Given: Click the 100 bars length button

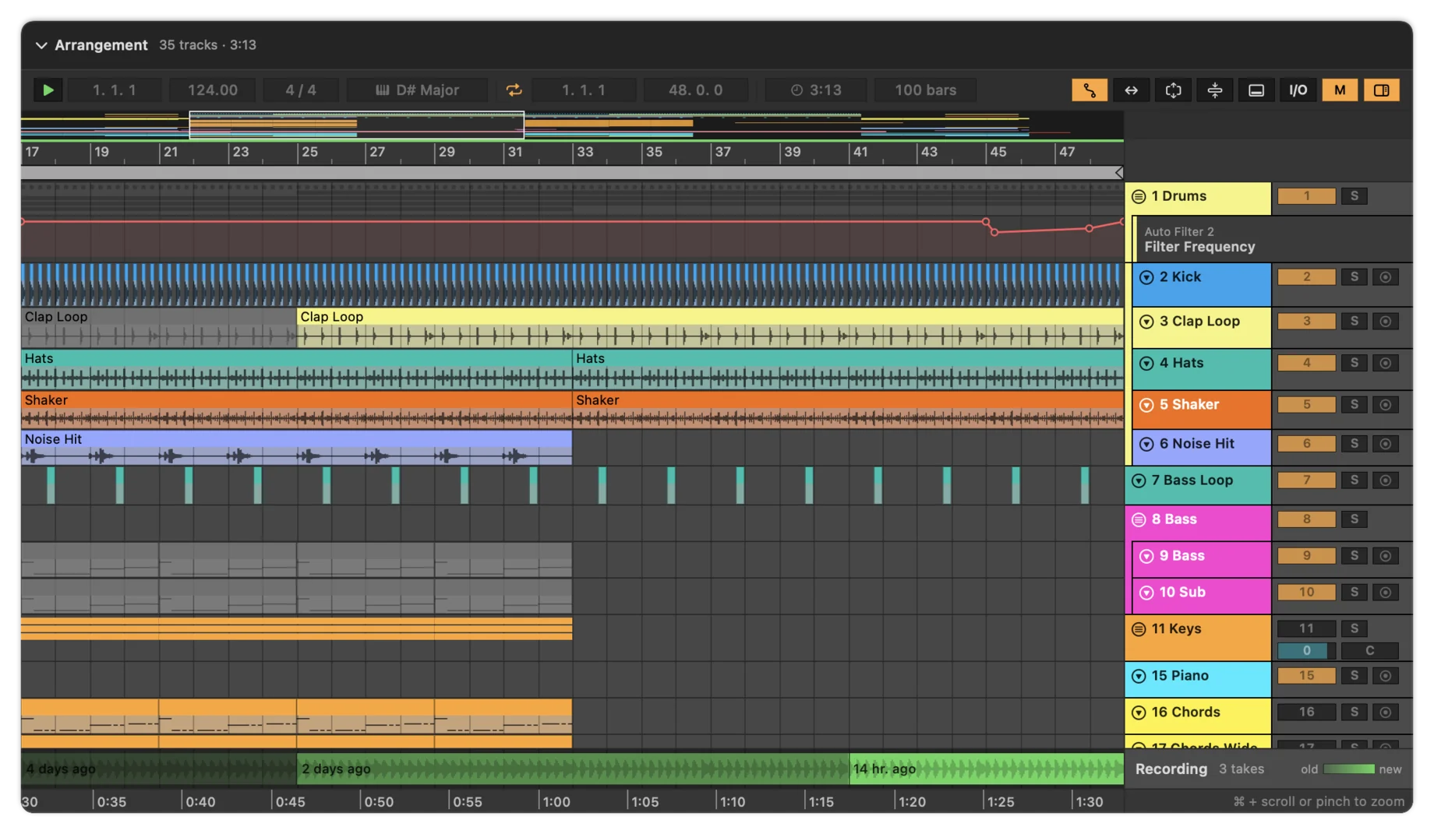Looking at the screenshot, I should [x=925, y=90].
